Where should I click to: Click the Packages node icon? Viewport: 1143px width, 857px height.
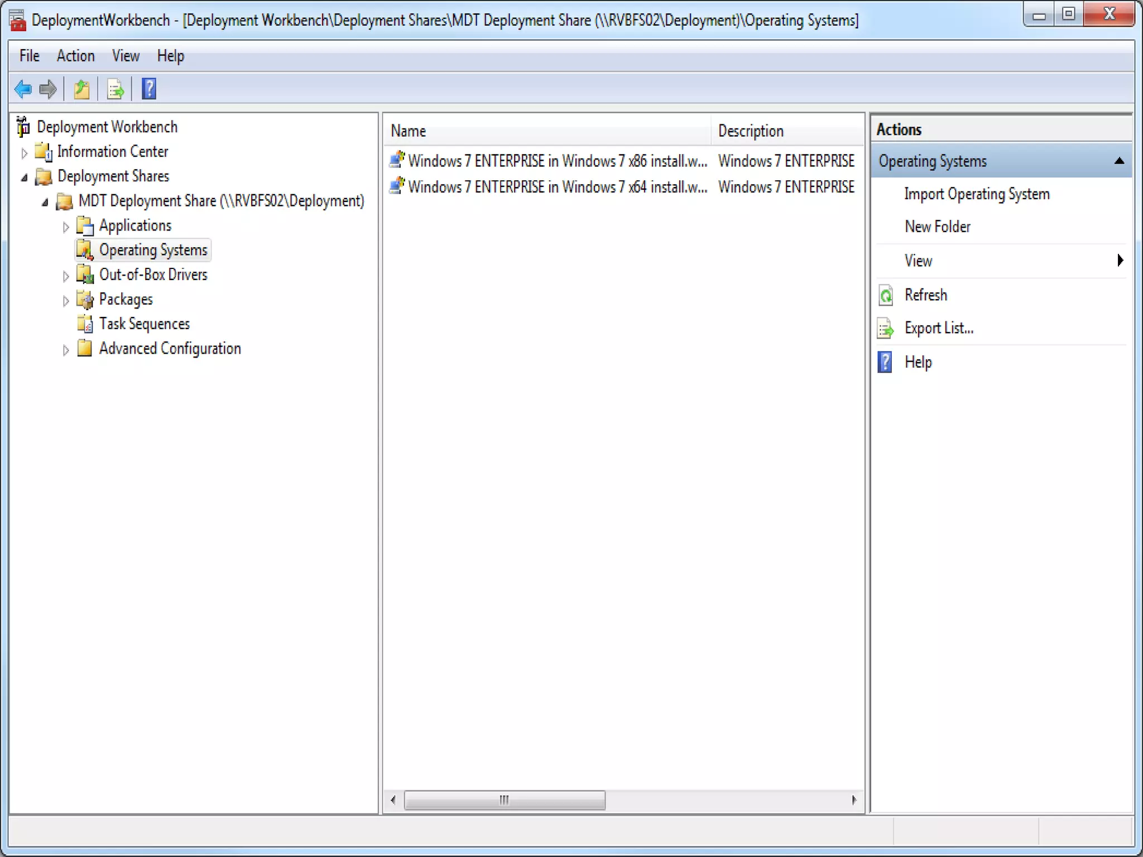point(85,300)
